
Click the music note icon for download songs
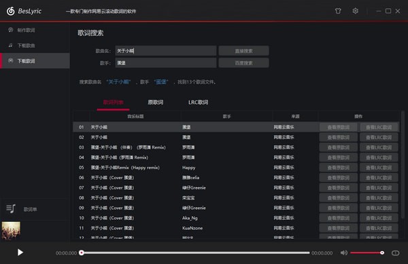point(11,45)
